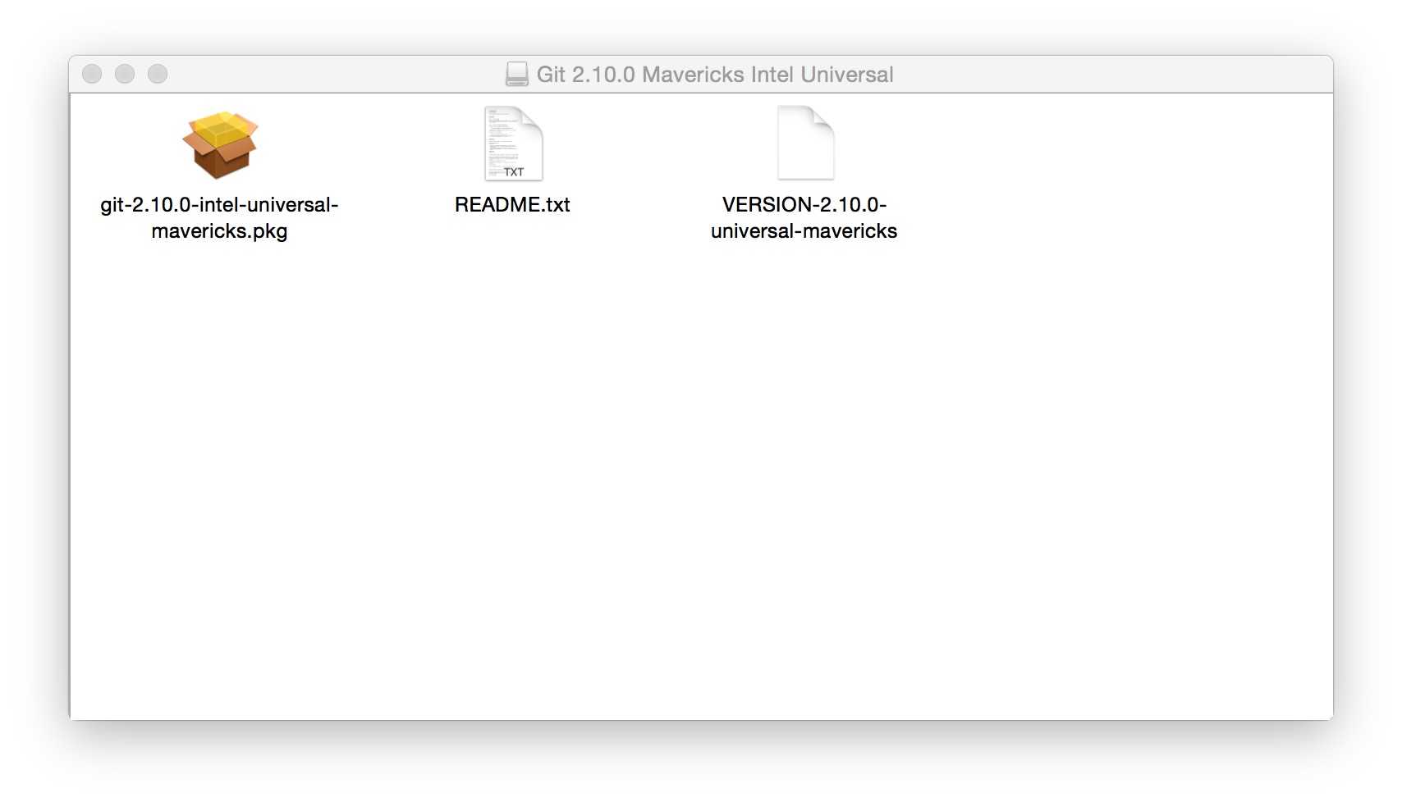Image resolution: width=1402 pixels, height=802 pixels.
Task: Click the README.txt filename label
Action: point(512,204)
